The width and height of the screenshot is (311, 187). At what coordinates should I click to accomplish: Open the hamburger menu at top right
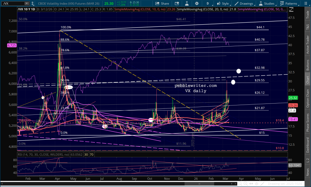click(x=307, y=4)
